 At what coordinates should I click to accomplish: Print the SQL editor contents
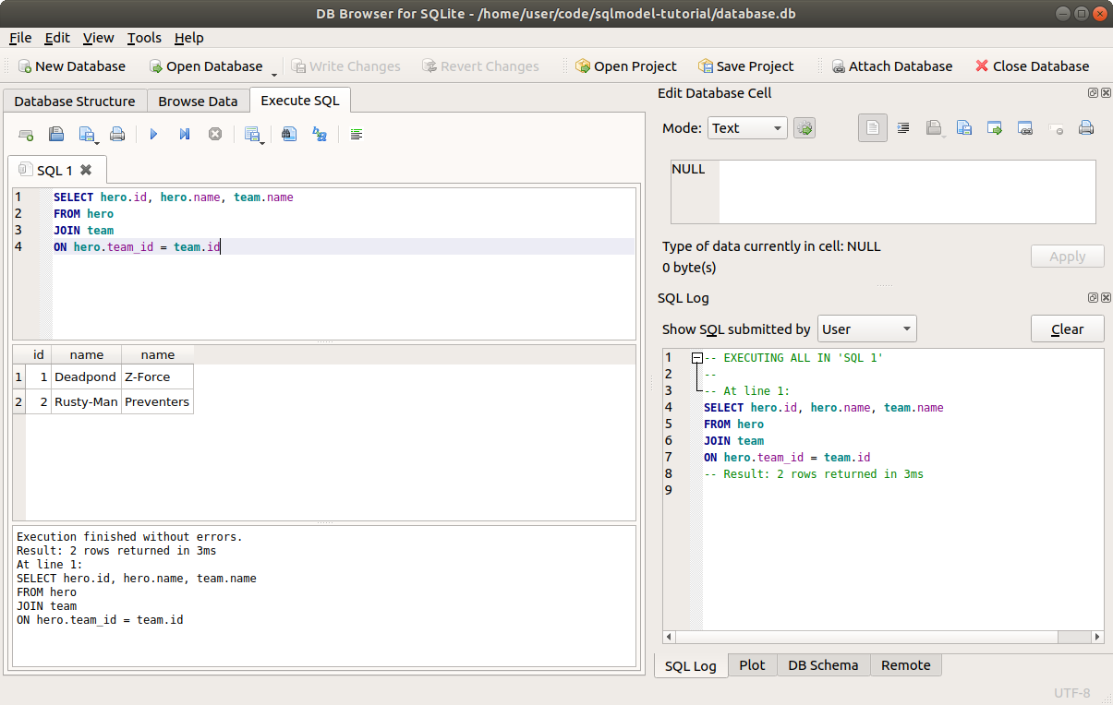pos(117,135)
